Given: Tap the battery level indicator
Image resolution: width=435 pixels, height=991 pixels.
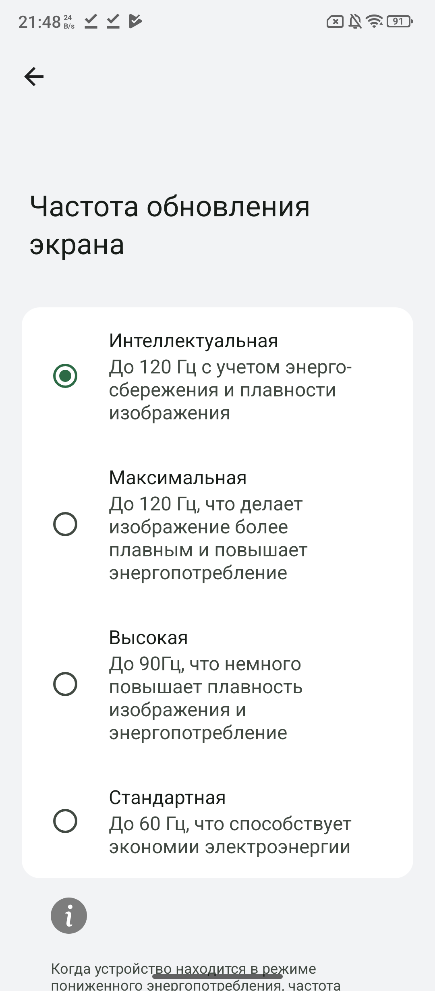Looking at the screenshot, I should [x=399, y=21].
